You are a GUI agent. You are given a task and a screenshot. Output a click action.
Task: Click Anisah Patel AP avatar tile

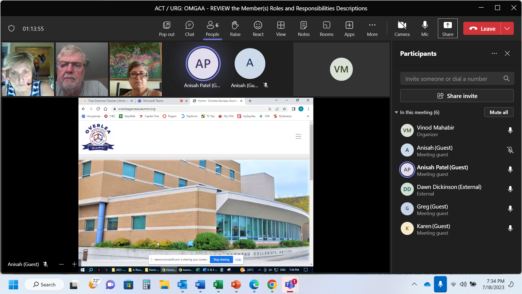[203, 63]
